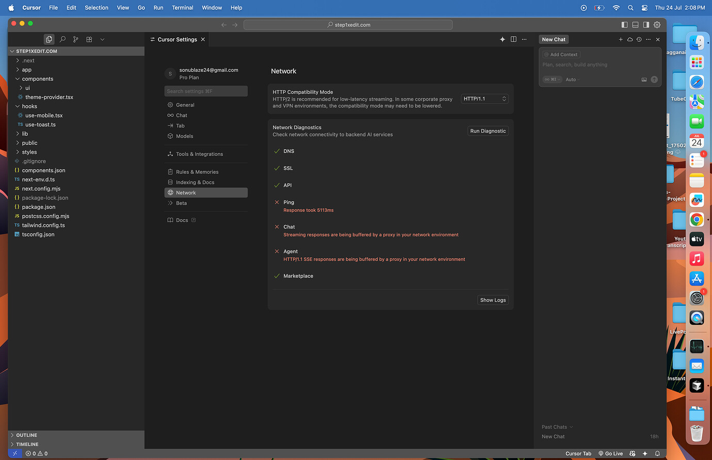This screenshot has height=460, width=712.
Task: Click Show Logs below diagnostics
Action: point(492,300)
